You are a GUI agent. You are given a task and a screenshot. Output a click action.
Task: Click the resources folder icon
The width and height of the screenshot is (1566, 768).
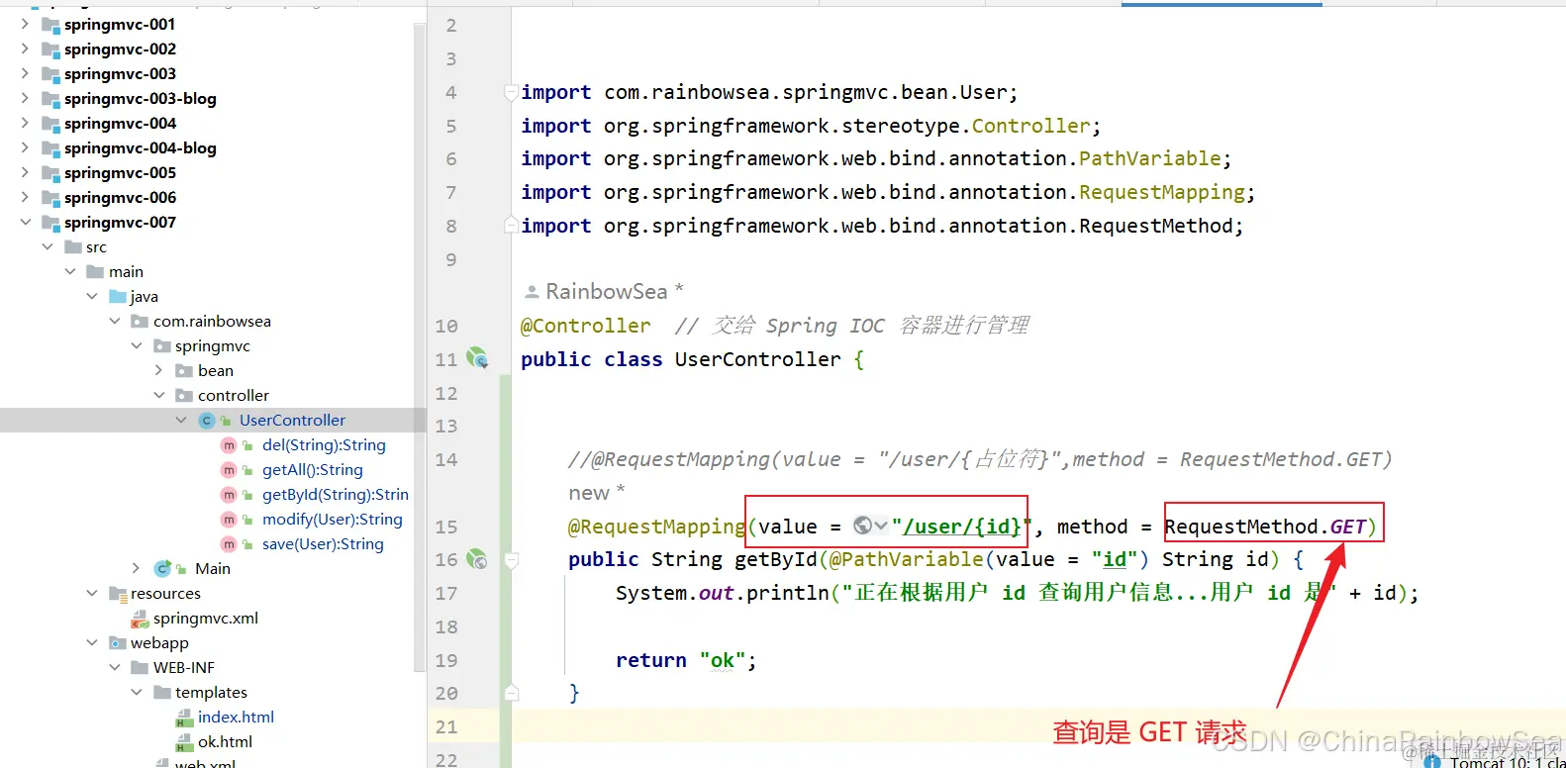coord(118,594)
